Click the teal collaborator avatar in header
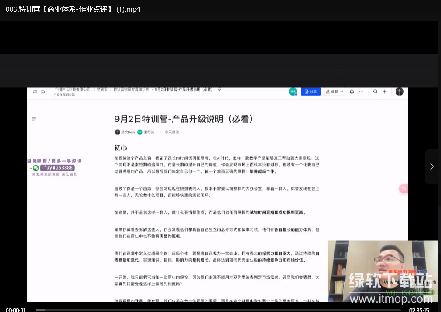 coord(293,92)
